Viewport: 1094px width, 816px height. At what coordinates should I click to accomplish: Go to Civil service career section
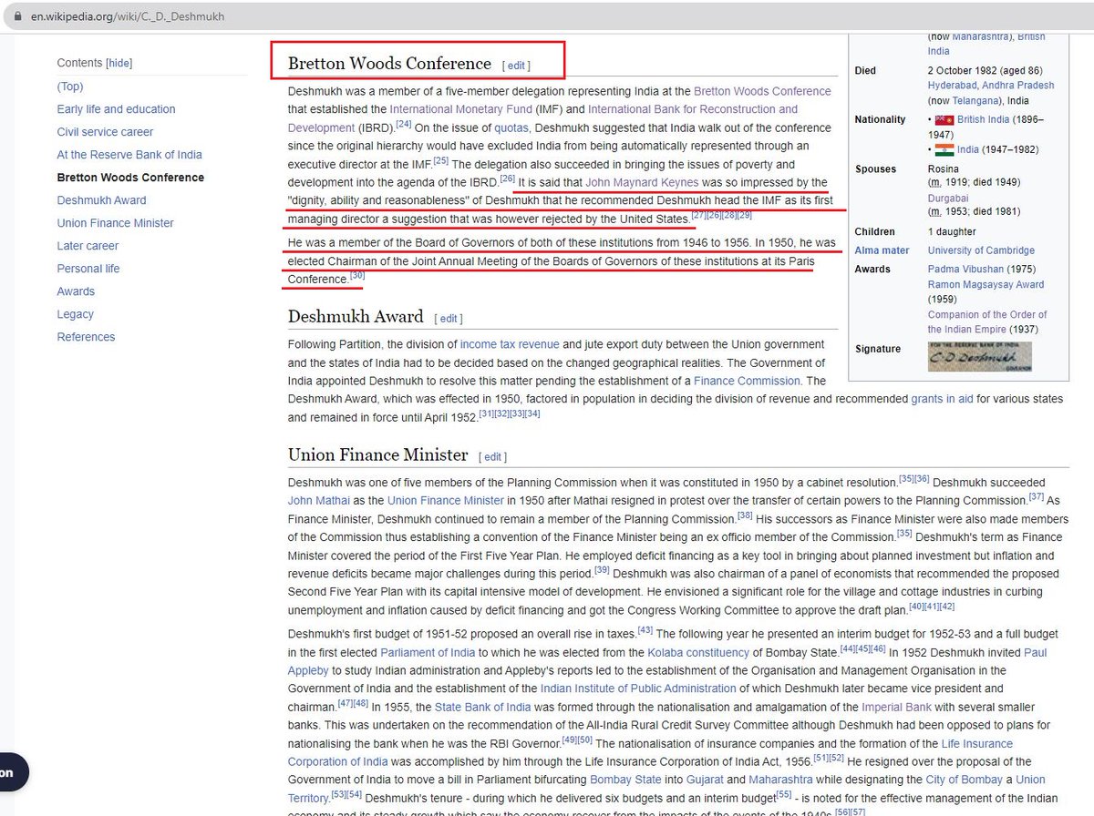coord(105,132)
